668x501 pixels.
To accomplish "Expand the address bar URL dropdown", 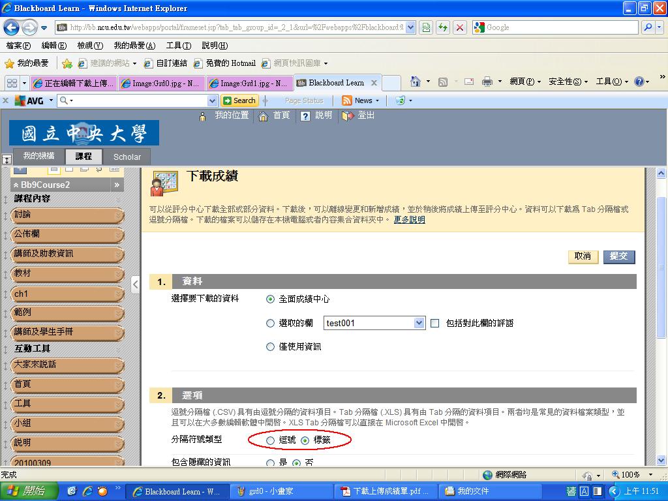I will pyautogui.click(x=410, y=27).
